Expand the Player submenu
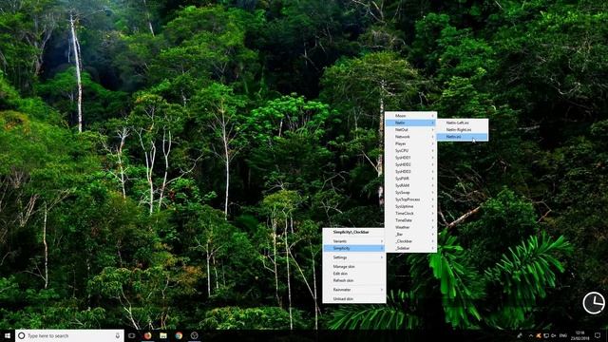This screenshot has height=342, width=608. 410,143
